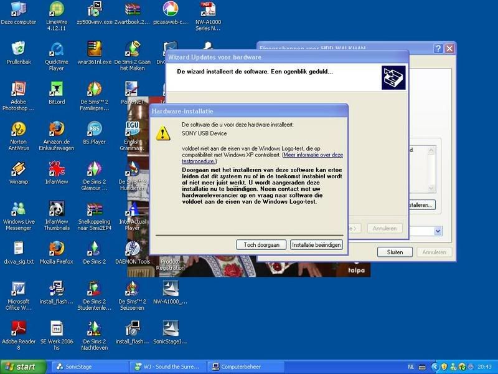
Task: Click the Installatie beëindigen button
Action: click(x=316, y=244)
